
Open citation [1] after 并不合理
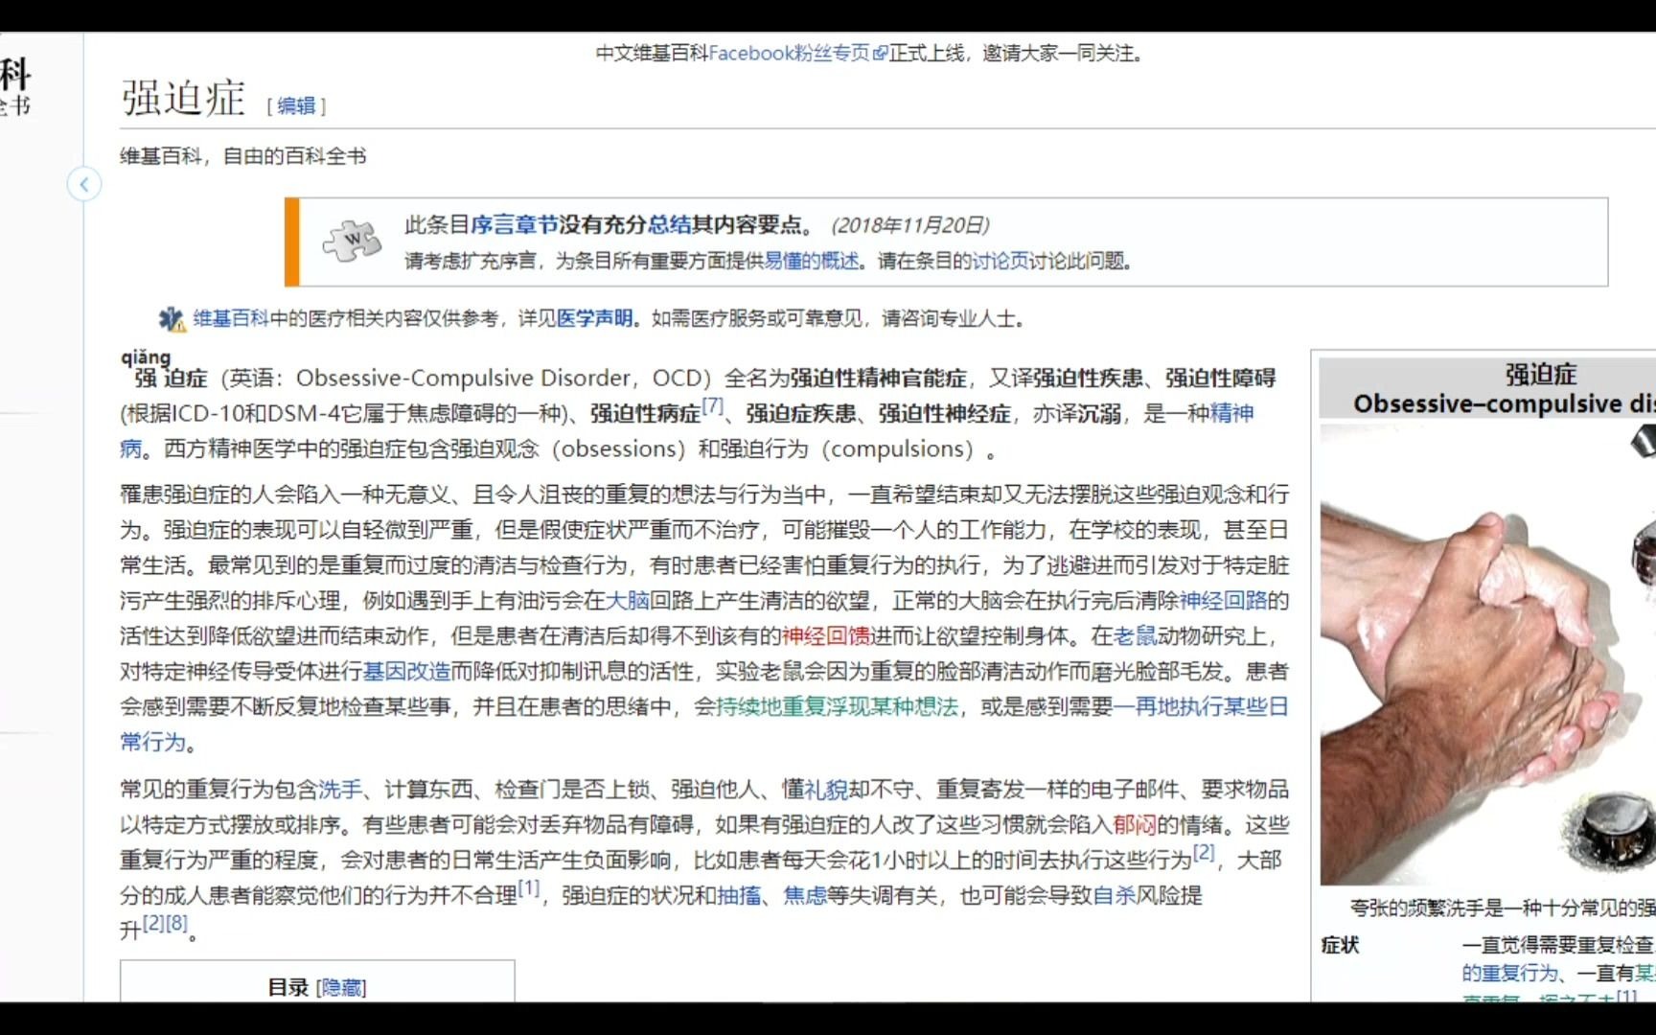pyautogui.click(x=529, y=888)
